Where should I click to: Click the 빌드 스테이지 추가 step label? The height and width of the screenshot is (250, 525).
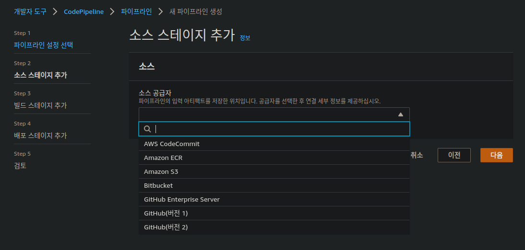[40, 105]
